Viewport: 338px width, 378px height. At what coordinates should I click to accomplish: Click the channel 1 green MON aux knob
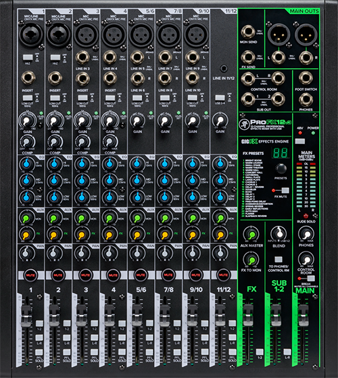pyautogui.click(x=26, y=218)
